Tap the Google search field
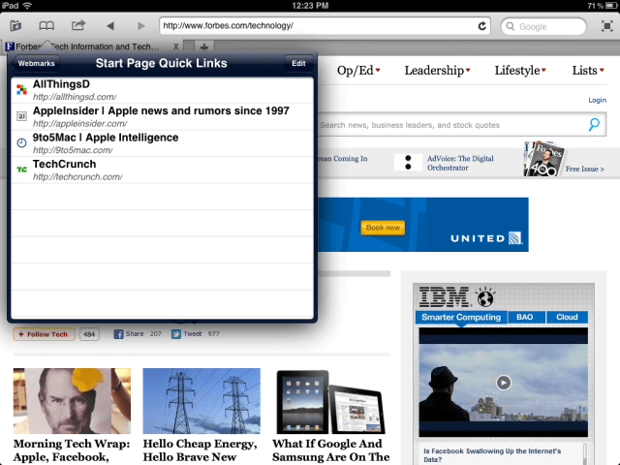This screenshot has width=620, height=465. point(547,26)
